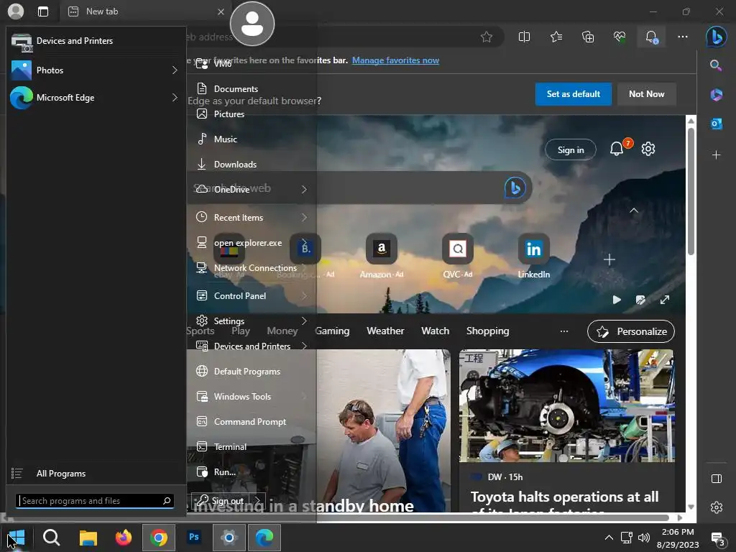Expand Recent Items submenu arrow
This screenshot has height=552, width=736.
pyautogui.click(x=304, y=217)
